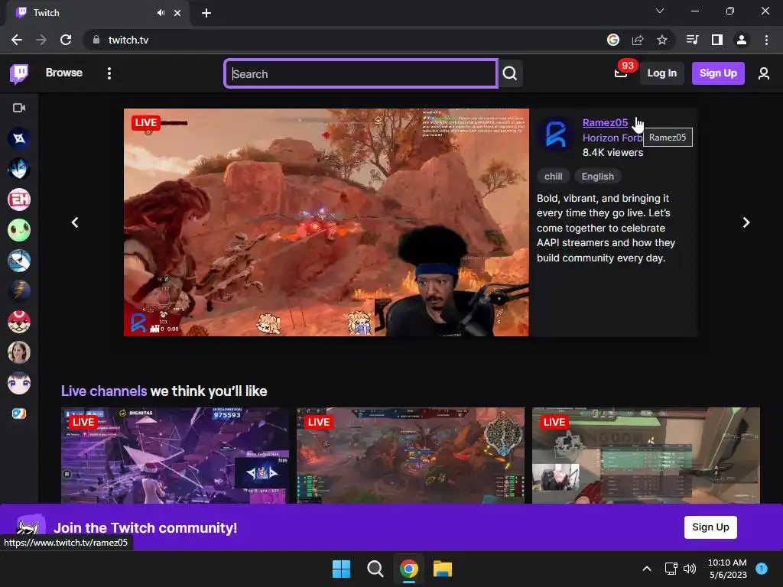Click the Live channels heading text
Image resolution: width=783 pixels, height=587 pixels.
click(x=104, y=391)
